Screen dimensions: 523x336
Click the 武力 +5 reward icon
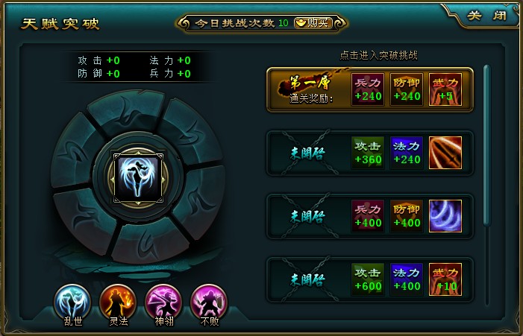coord(445,89)
